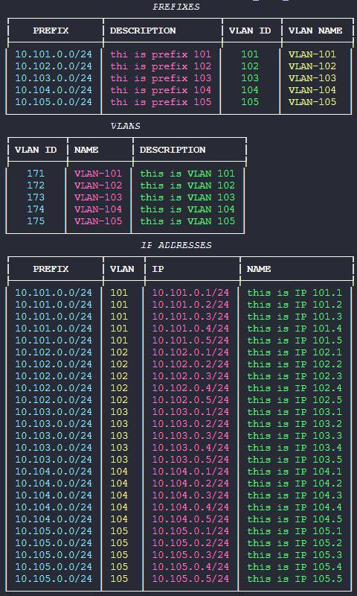The width and height of the screenshot is (357, 596).
Task: Click IP address 10.101.0.1/24
Action: pos(190,293)
